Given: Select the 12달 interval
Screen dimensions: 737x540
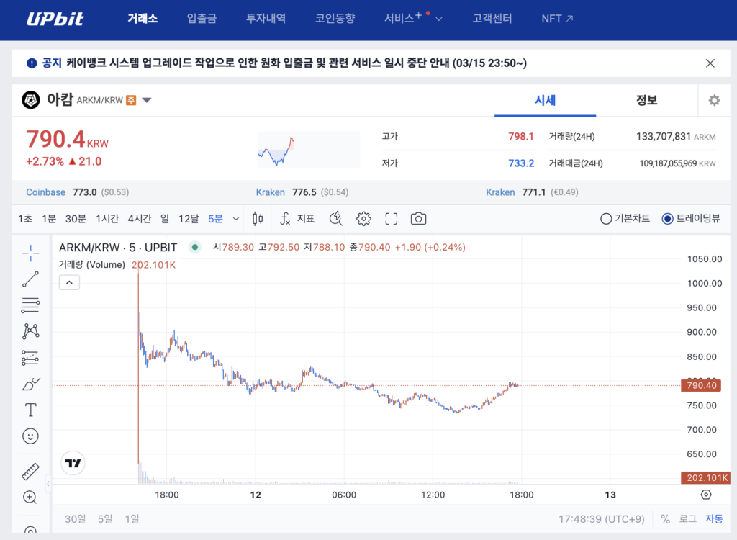Looking at the screenshot, I should coord(189,219).
